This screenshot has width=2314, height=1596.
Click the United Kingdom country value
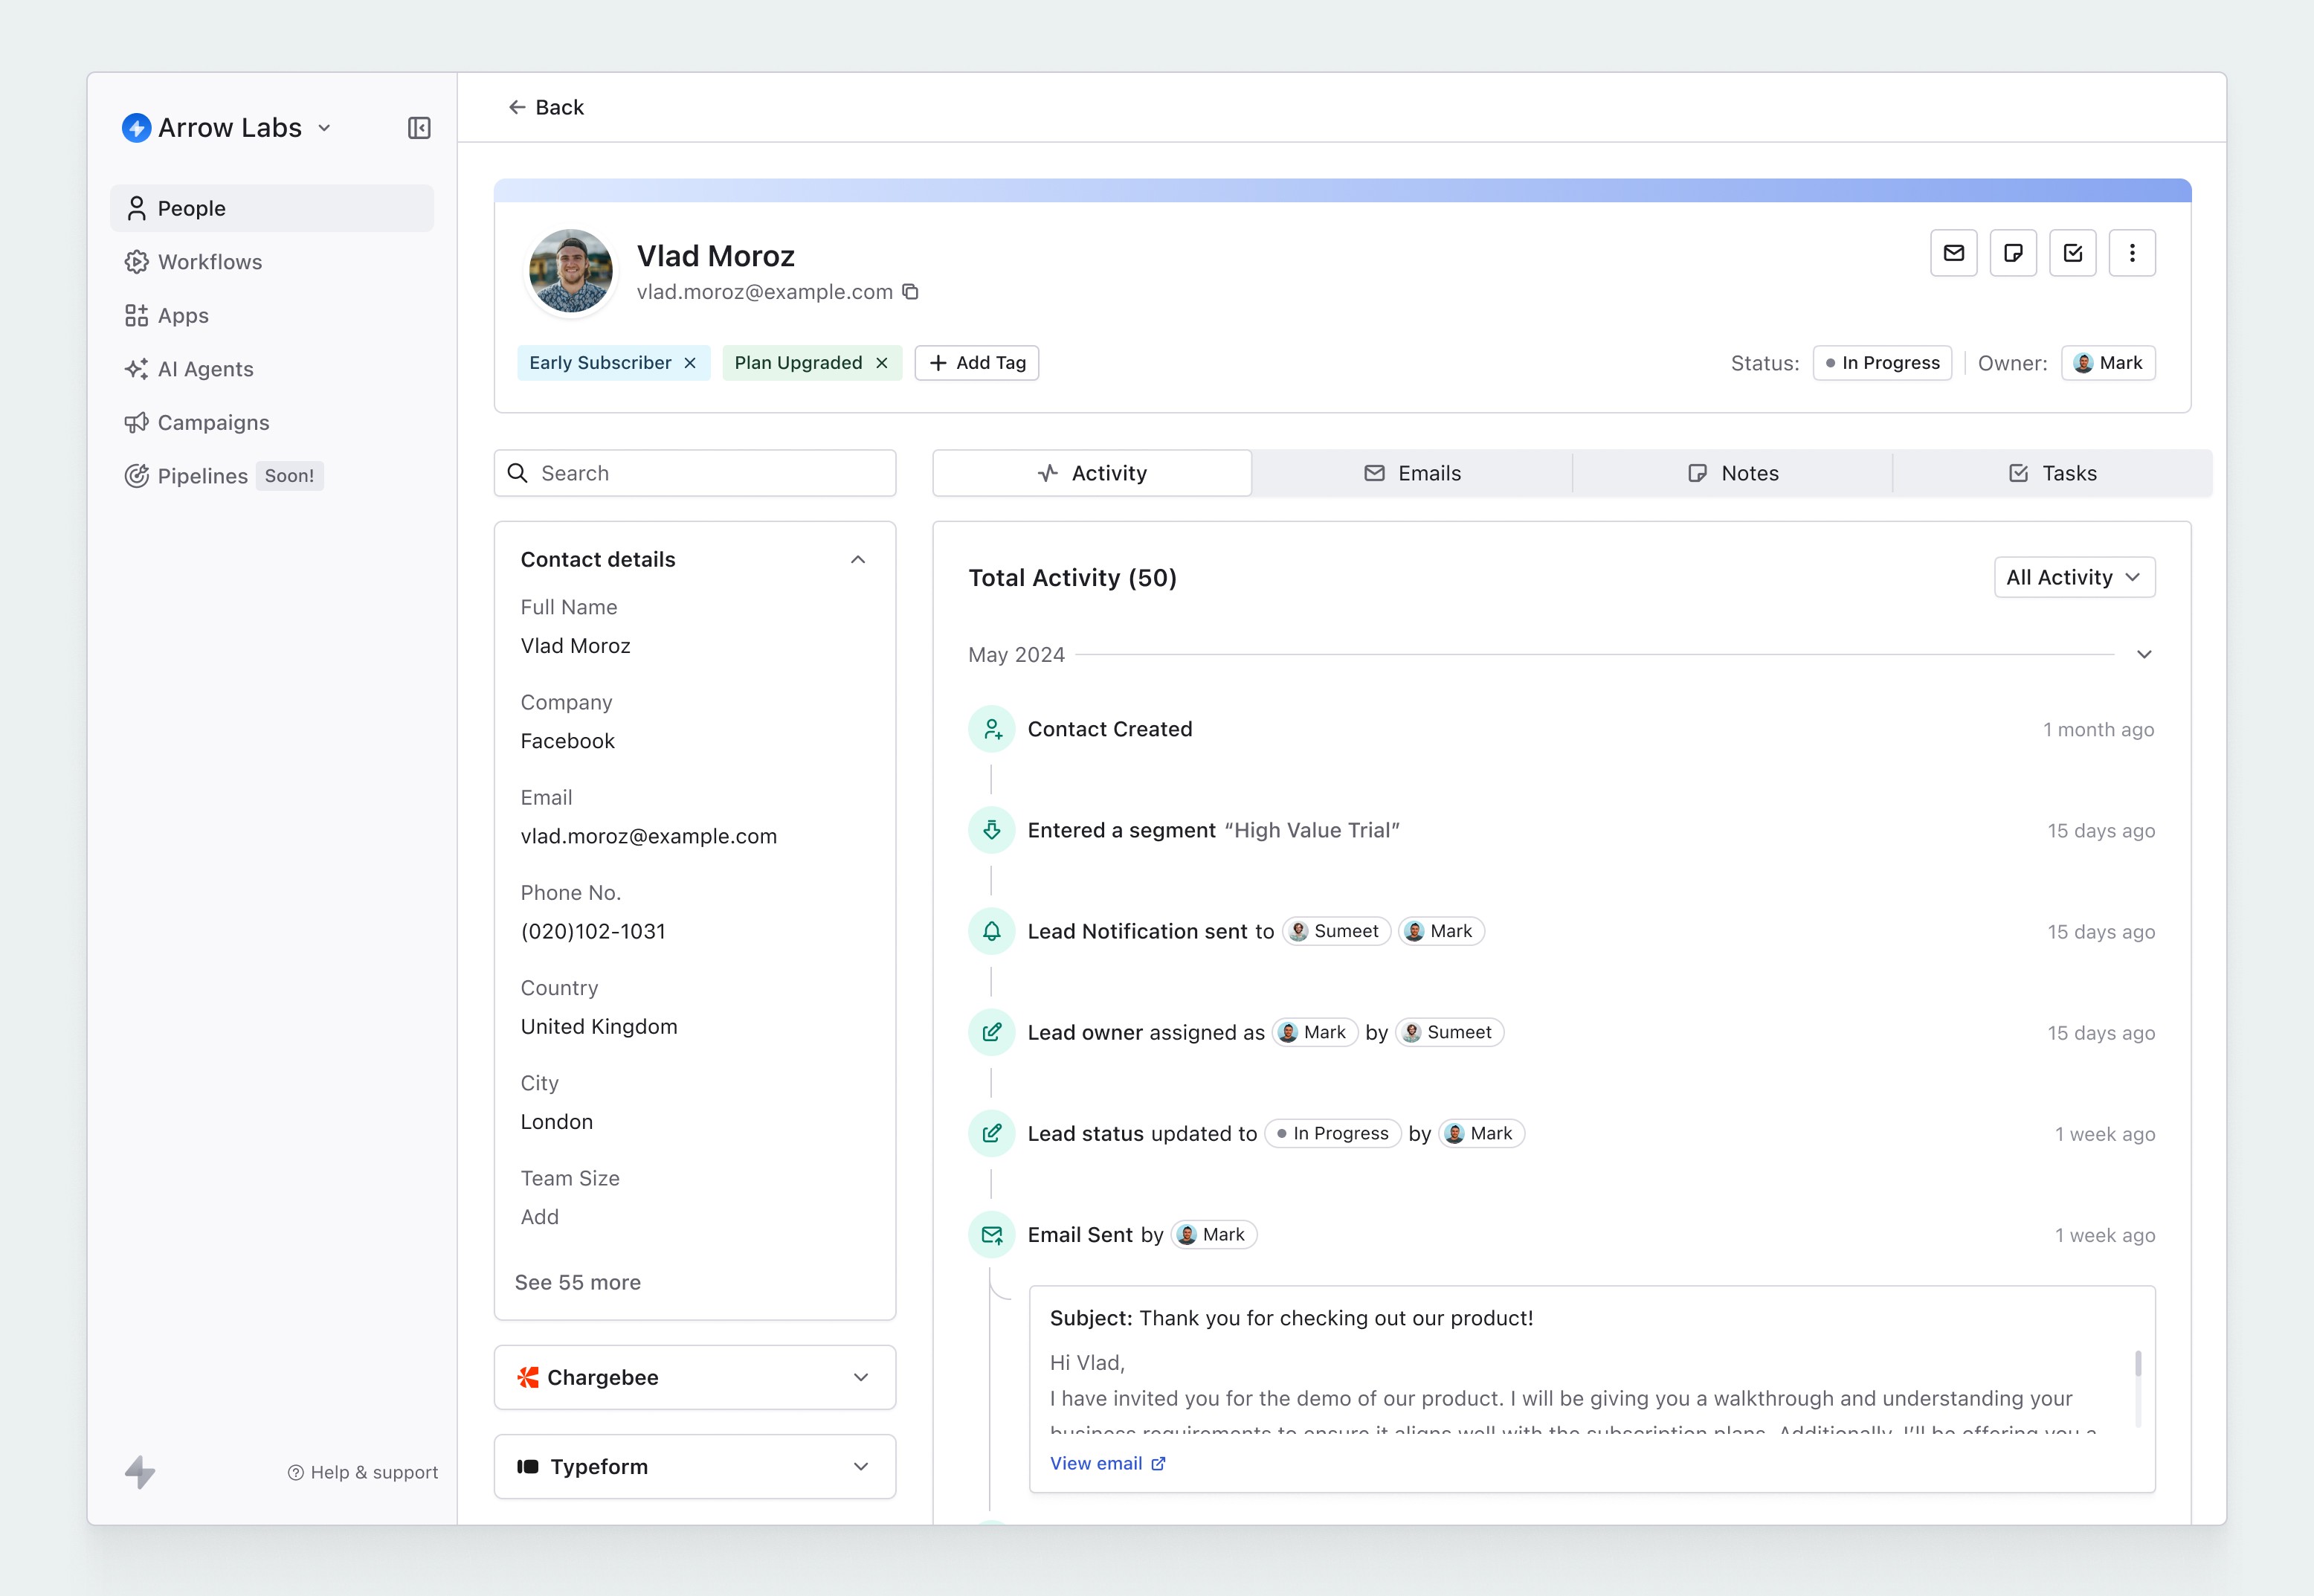click(x=599, y=1026)
